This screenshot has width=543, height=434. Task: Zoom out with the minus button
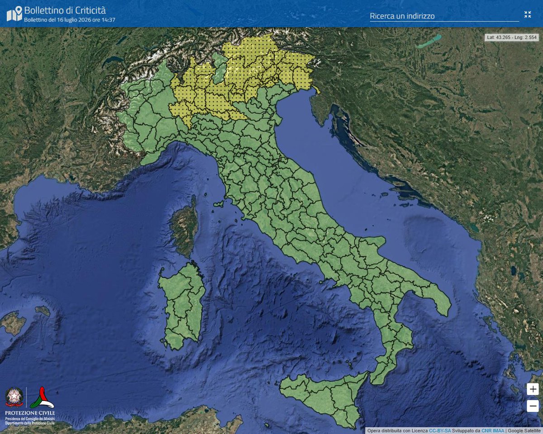tap(533, 406)
